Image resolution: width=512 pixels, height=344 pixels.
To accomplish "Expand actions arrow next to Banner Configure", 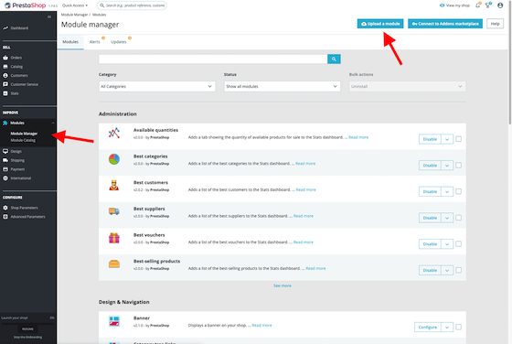I will coord(447,327).
